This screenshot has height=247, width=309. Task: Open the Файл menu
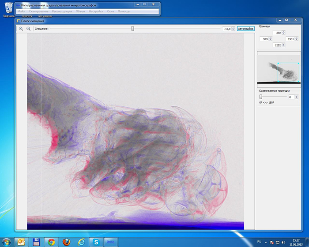22,11
